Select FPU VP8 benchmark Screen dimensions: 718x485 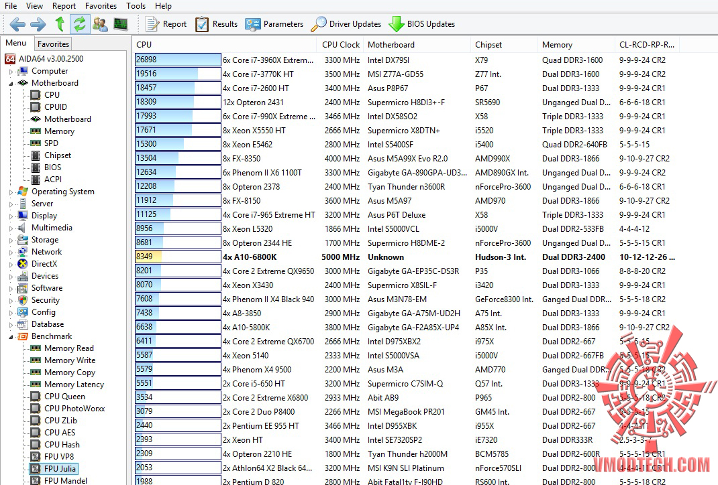[58, 456]
